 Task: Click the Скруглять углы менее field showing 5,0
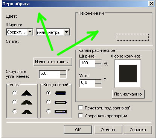49,74
